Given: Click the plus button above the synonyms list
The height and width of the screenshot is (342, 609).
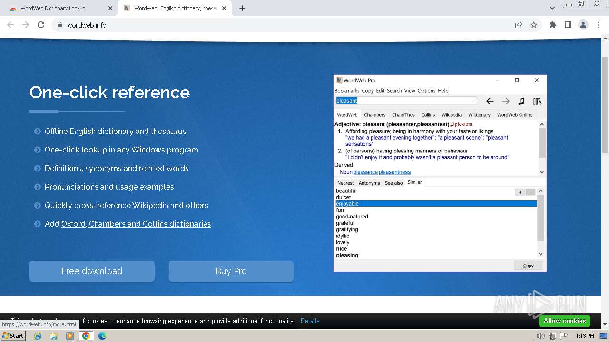Looking at the screenshot, I should [x=520, y=192].
